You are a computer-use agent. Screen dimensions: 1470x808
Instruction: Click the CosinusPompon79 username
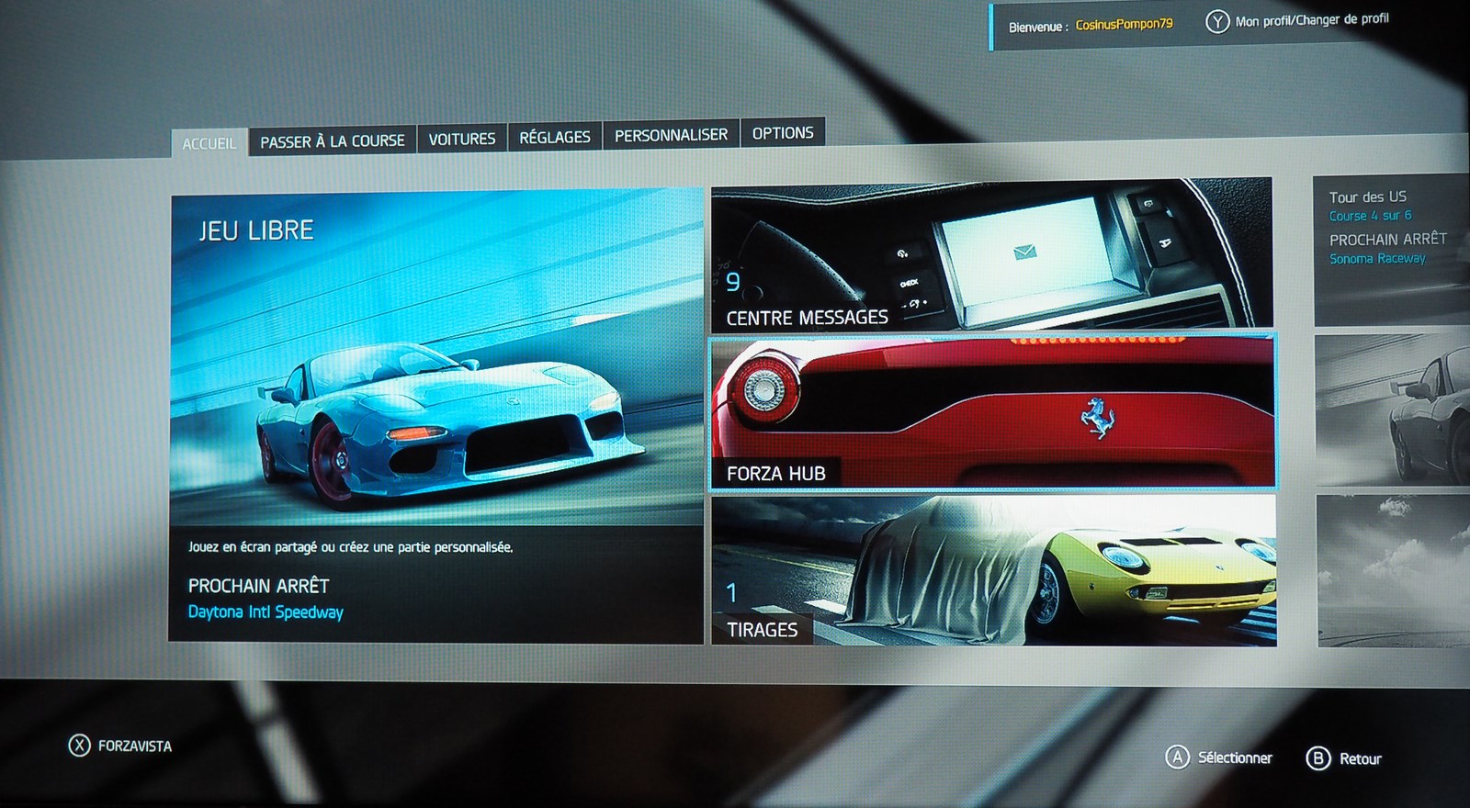(1124, 25)
